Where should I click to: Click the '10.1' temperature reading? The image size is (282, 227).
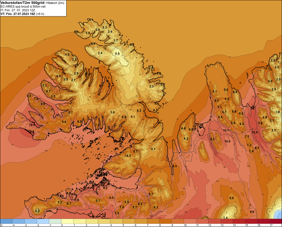point(226,130)
